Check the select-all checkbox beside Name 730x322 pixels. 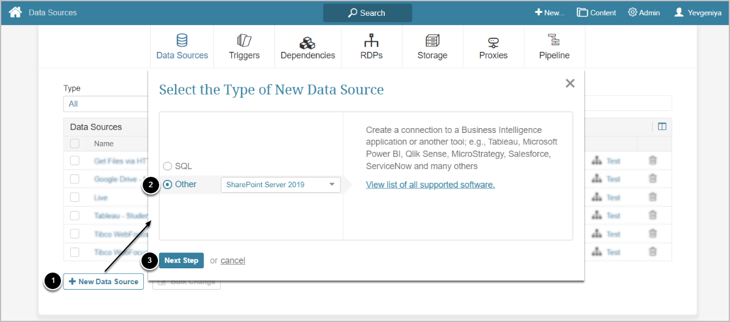tap(74, 143)
